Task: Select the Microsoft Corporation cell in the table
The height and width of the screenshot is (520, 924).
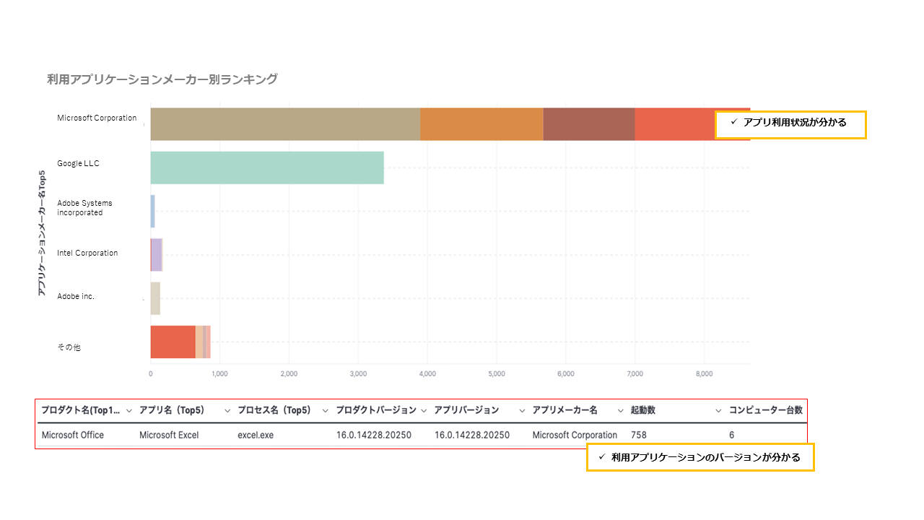Action: (575, 435)
